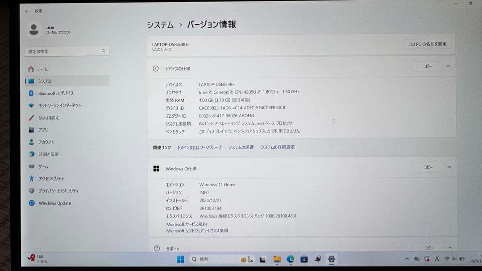Open Microsoft Store from the taskbar
Viewport: 482px width, 271px height.
pos(304,259)
